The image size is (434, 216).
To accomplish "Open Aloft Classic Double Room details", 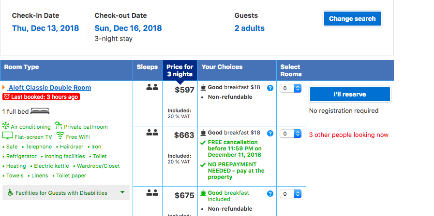I will tap(49, 88).
